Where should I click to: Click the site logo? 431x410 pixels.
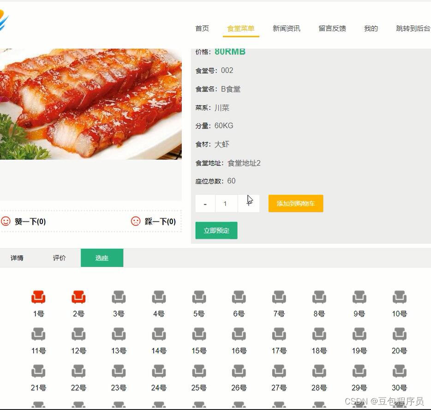(4, 20)
